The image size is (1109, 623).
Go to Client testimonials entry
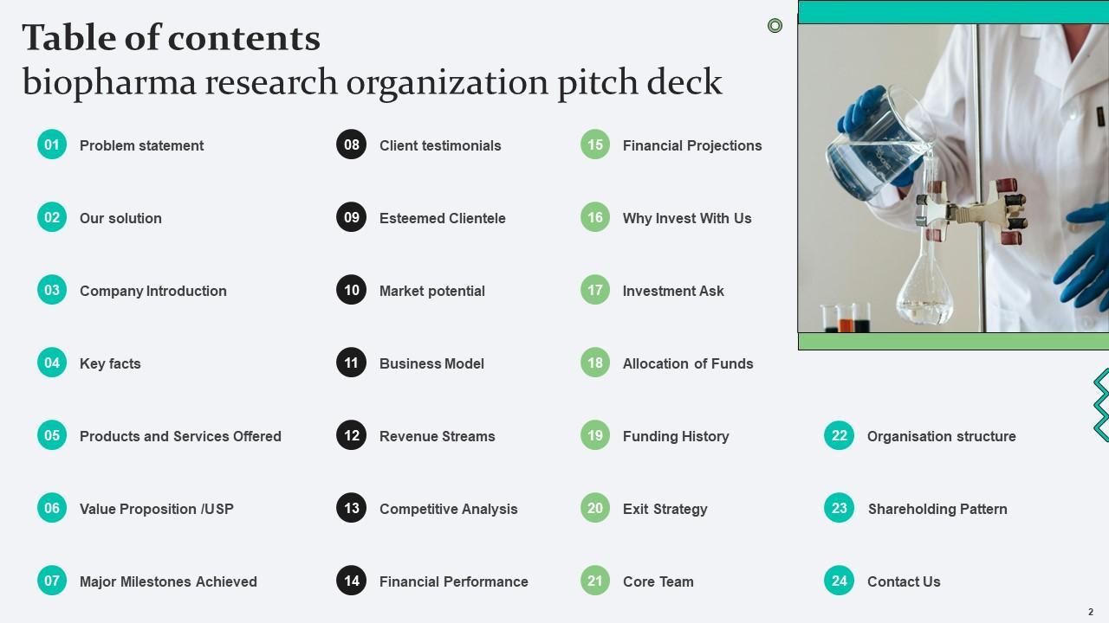pos(440,145)
